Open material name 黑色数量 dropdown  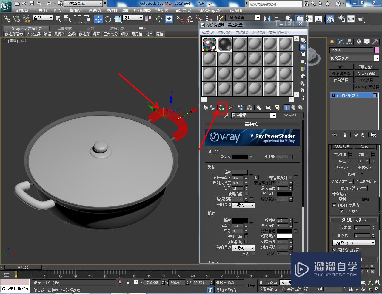(x=273, y=115)
